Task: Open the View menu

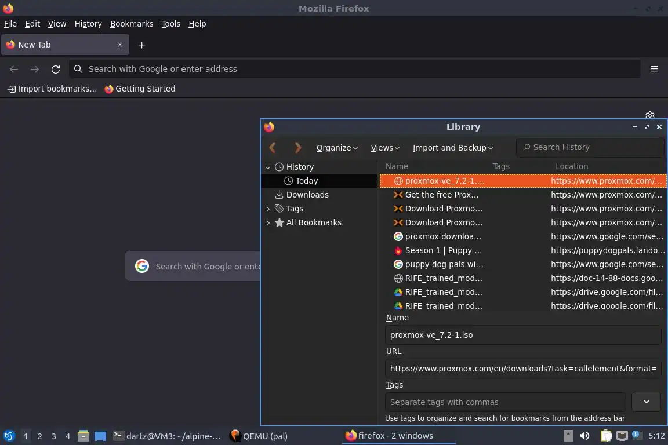Action: 57,24
